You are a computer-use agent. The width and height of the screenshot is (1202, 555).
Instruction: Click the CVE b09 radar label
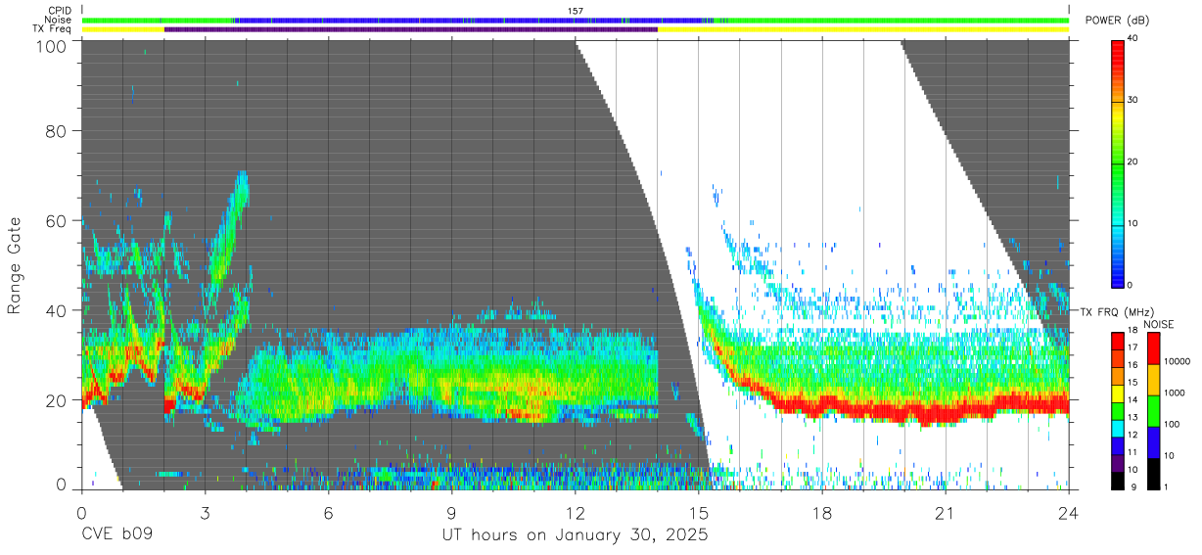point(116,535)
